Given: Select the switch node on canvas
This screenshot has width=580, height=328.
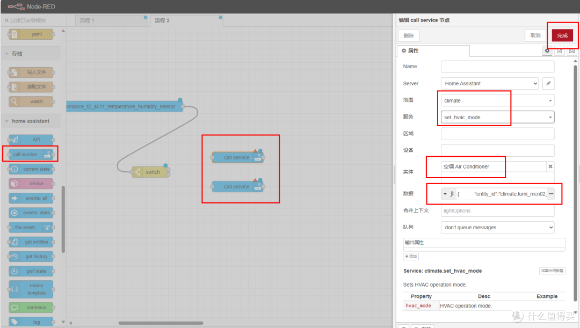Looking at the screenshot, I should (151, 172).
